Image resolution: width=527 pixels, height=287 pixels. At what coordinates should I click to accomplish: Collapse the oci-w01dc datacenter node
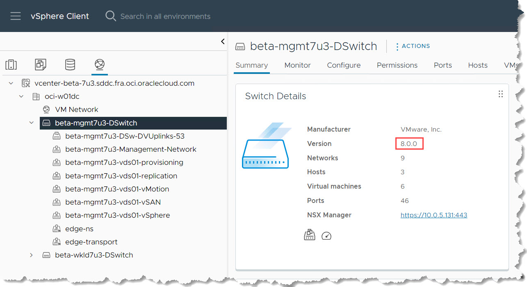[21, 96]
